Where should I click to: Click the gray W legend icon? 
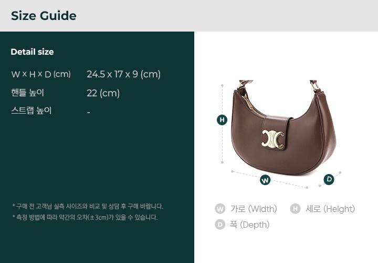click(220, 209)
